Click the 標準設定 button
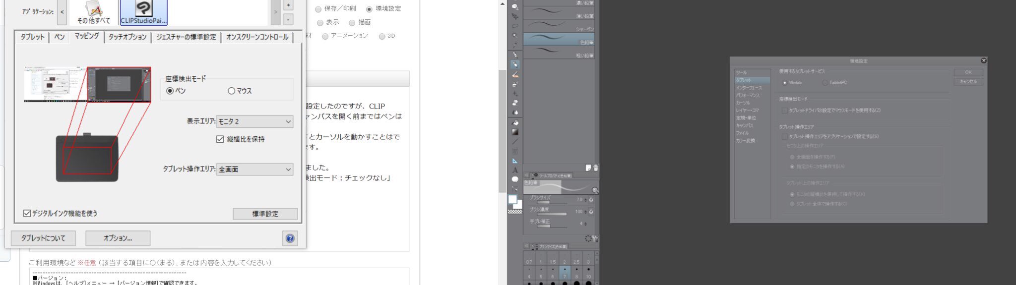Image resolution: width=1016 pixels, height=285 pixels. tap(265, 214)
